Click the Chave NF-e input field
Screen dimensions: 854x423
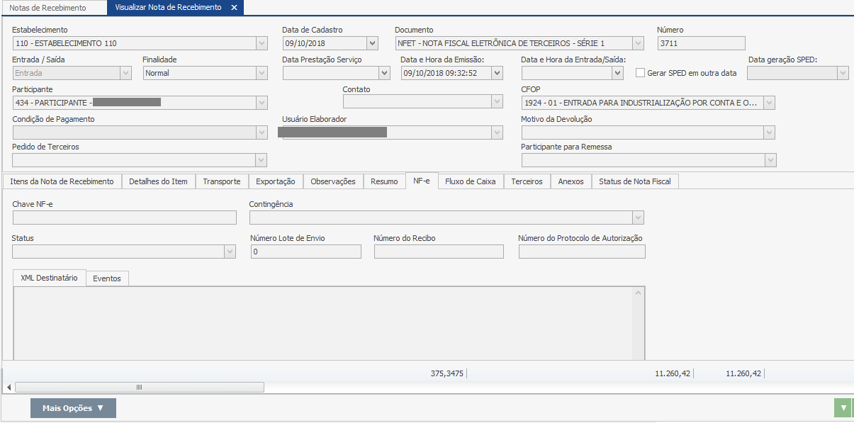click(124, 218)
